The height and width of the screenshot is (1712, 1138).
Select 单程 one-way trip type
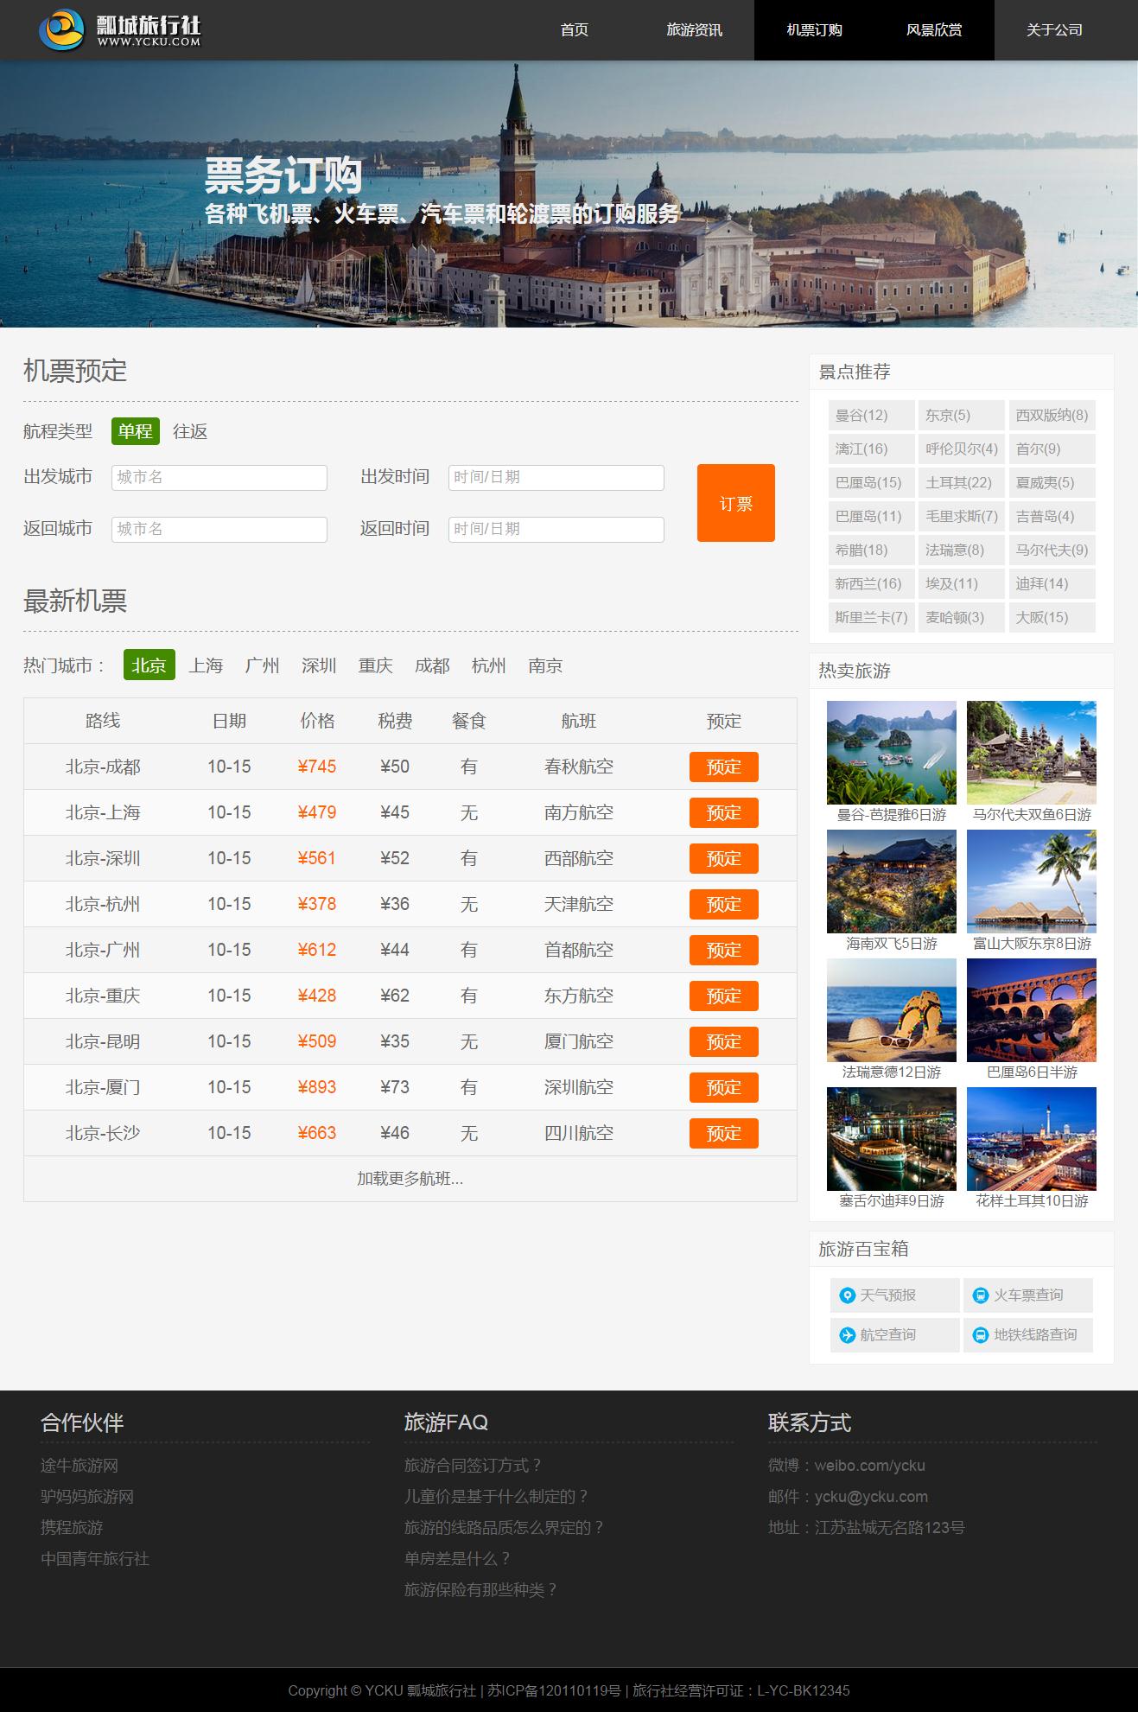136,431
